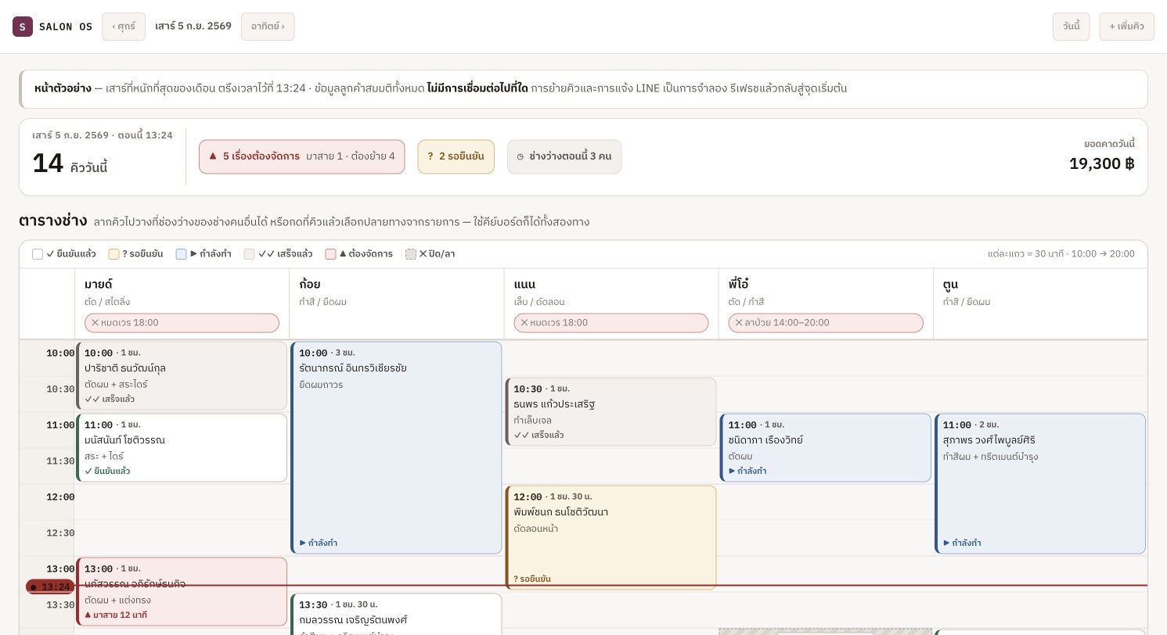
Task: Click the 12:30 time-axis row label
Action: coord(60,533)
